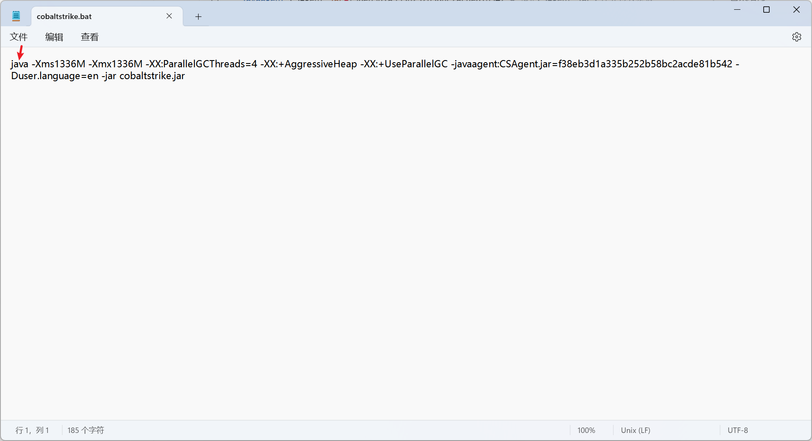Place cursor in the word java
Screen dimensions: 812x441
point(19,64)
